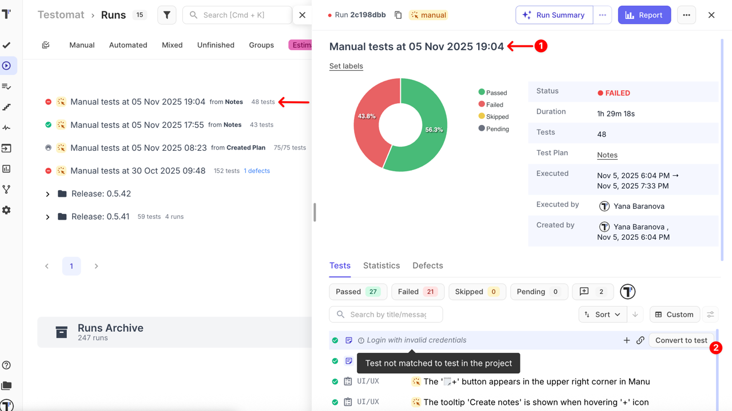Open project Settings gear in the sidebar

tap(7, 210)
